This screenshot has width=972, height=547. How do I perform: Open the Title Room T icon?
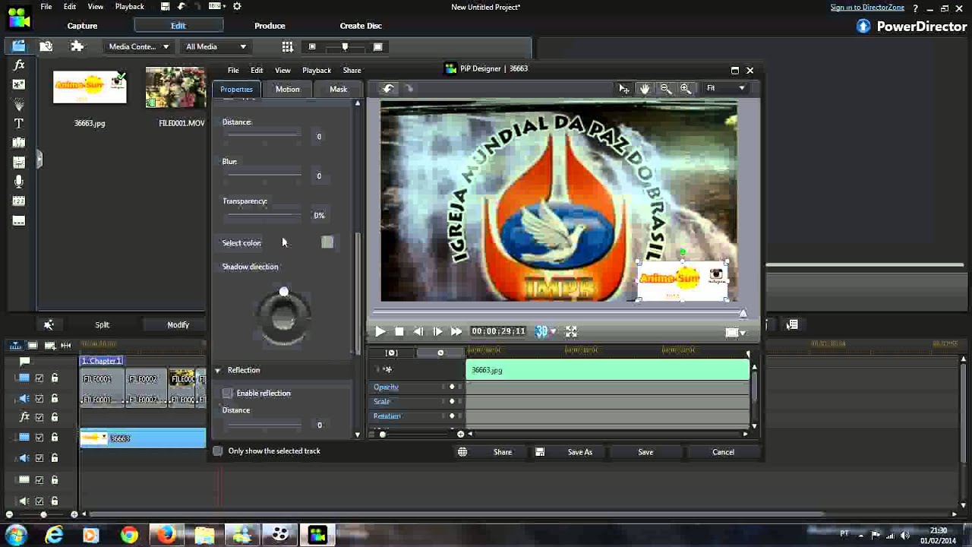pyautogui.click(x=19, y=123)
